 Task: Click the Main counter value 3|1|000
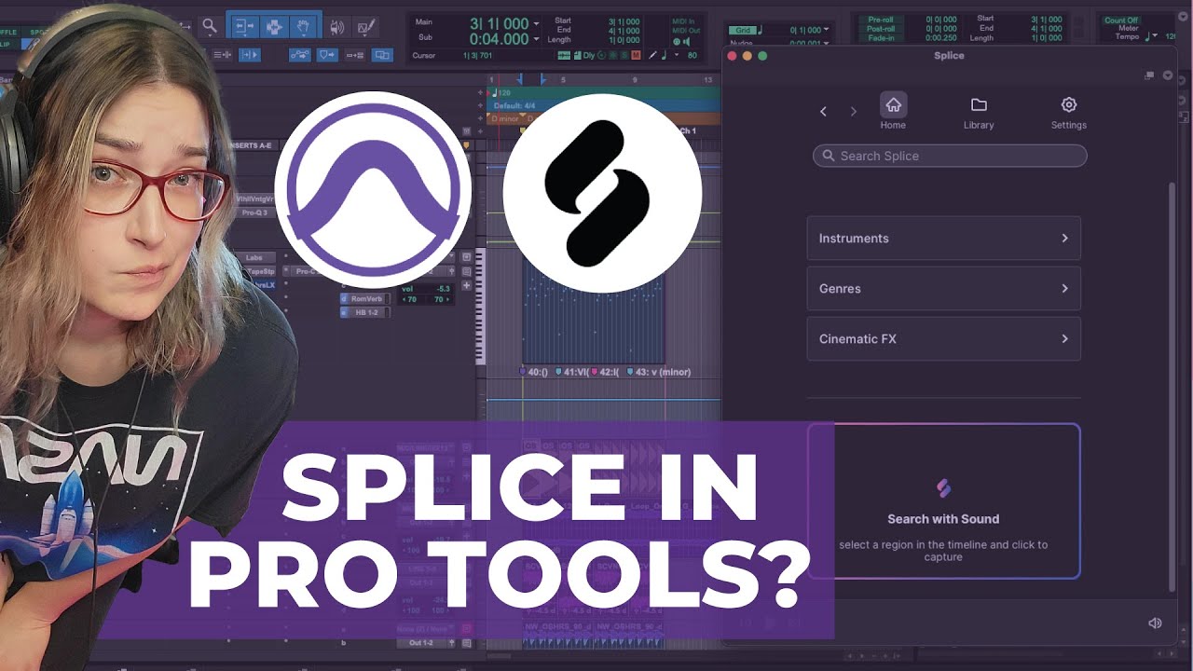click(499, 23)
